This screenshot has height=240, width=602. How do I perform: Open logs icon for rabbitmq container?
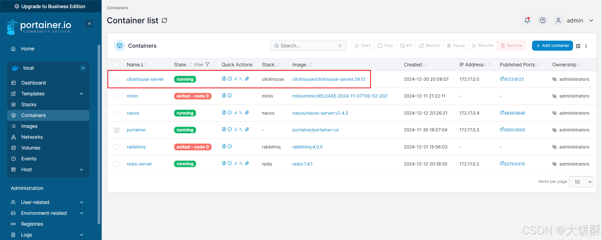224,146
